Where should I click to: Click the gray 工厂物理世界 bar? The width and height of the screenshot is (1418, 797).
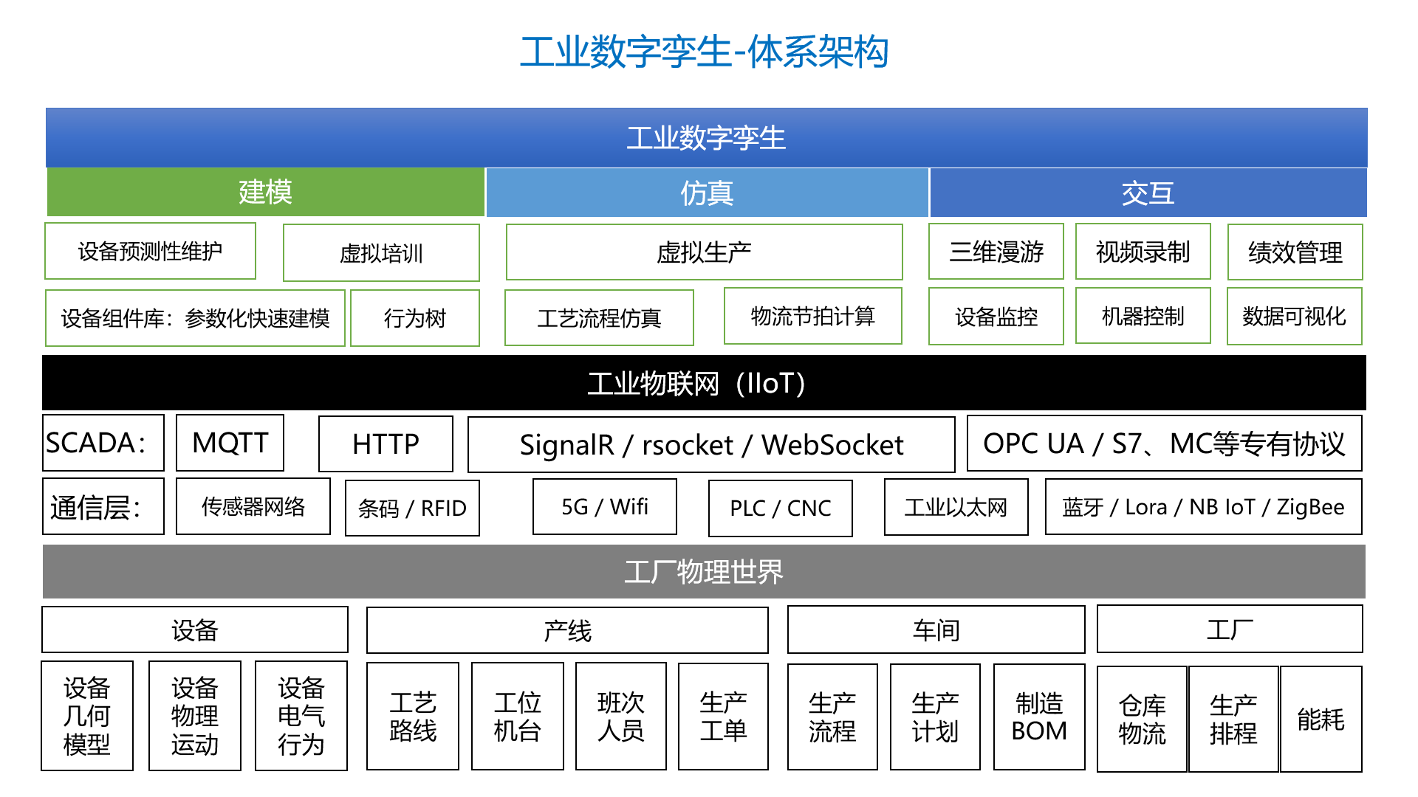click(x=704, y=572)
